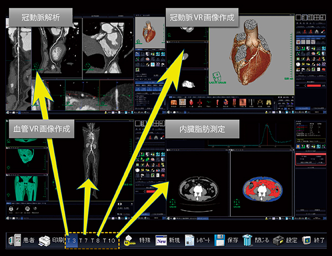332x256 pixels.
Task: Switch to the T7 task tab
Action: [x=83, y=241]
